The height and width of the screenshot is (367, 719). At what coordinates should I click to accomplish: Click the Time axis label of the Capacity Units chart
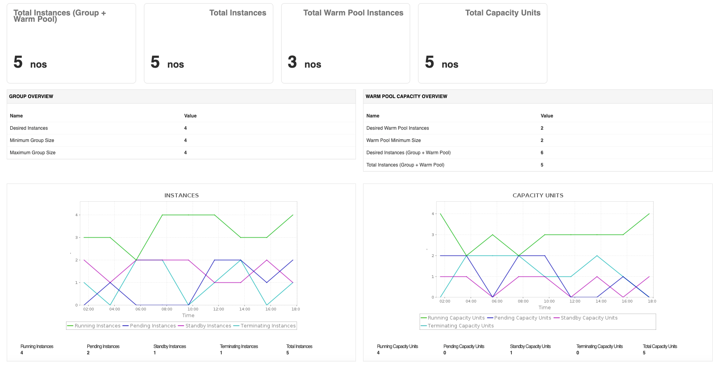[545, 308]
